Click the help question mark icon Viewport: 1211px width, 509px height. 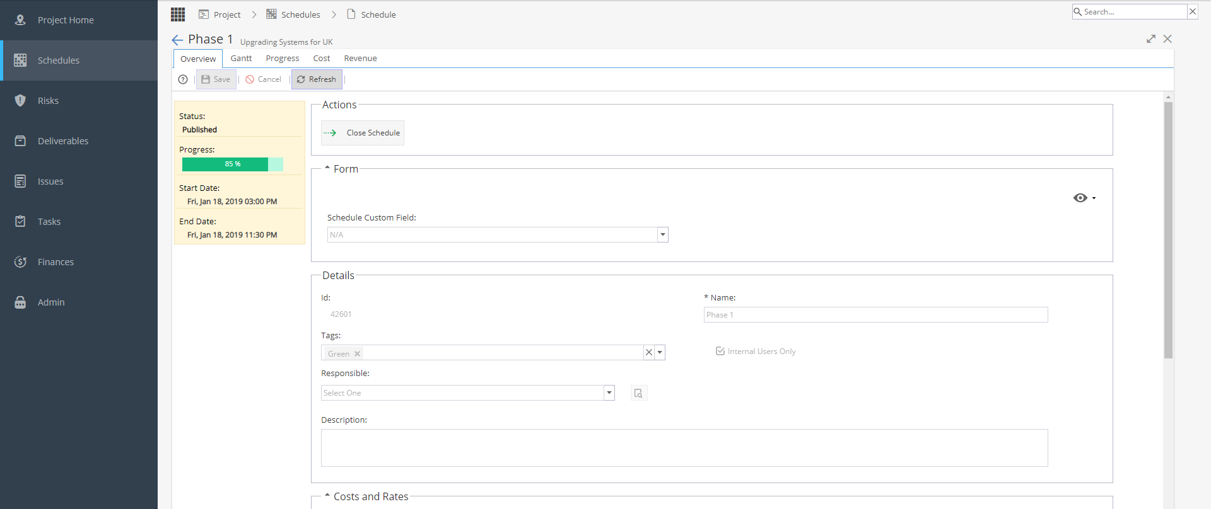(x=183, y=79)
